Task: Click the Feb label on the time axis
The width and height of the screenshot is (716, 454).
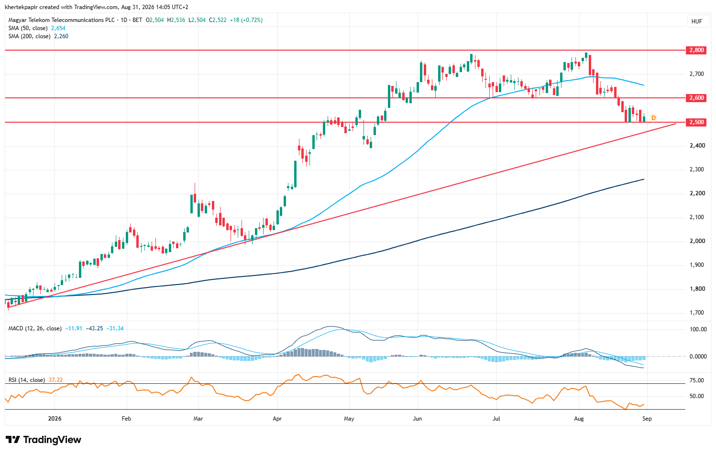Action: click(126, 419)
